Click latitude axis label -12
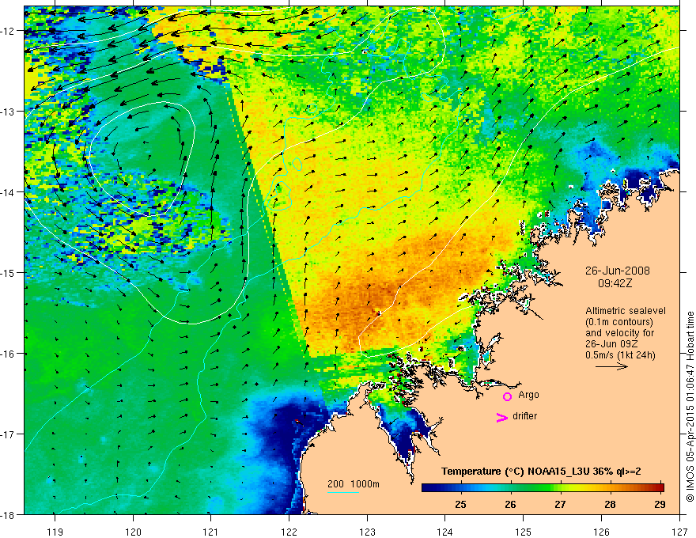 (9, 31)
